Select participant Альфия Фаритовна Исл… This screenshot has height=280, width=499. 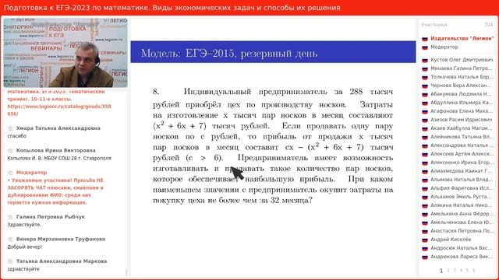point(462,188)
